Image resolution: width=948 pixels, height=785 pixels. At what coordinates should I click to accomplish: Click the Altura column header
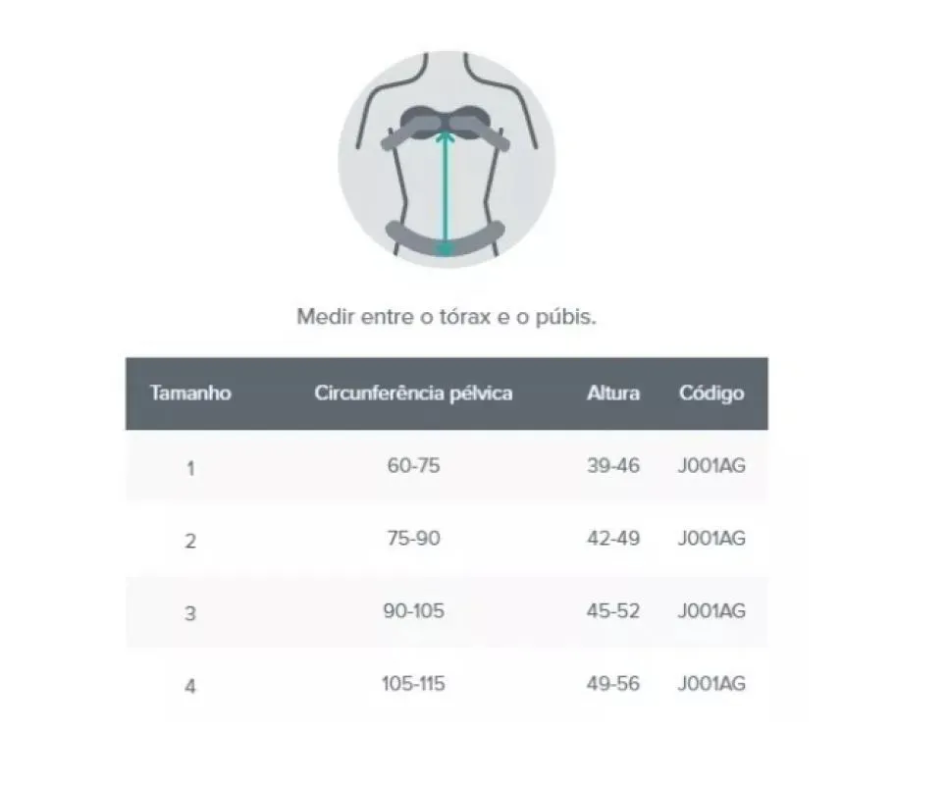coord(613,393)
